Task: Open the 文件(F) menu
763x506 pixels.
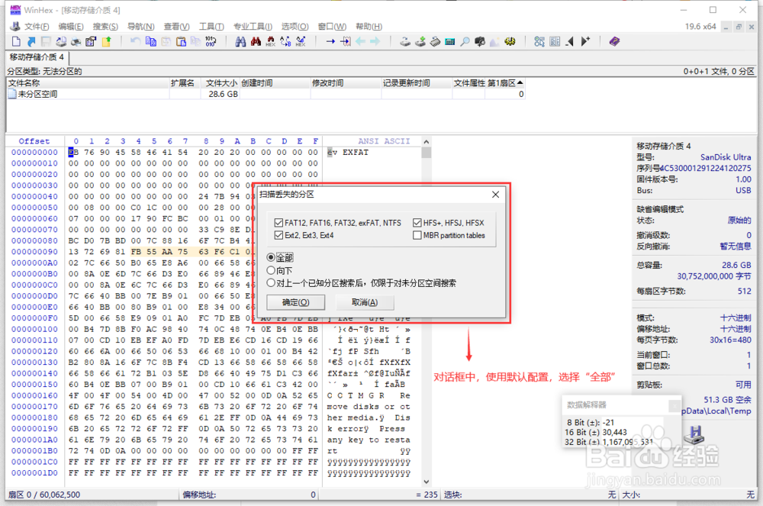Action: click(37, 26)
